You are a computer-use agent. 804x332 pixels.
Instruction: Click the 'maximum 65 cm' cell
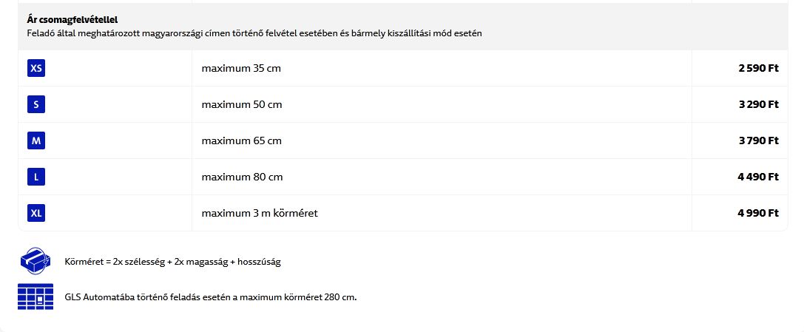242,141
